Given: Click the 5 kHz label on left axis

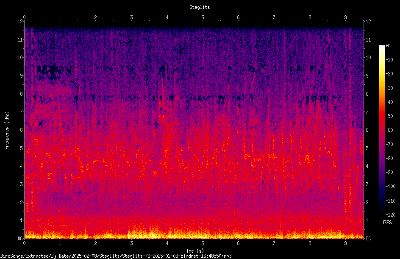Looking at the screenshot, I should [22, 148].
